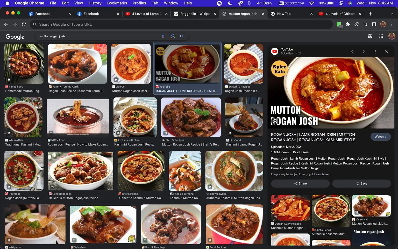Open the History menu in the menu bar
This screenshot has height=249, width=398.
[95, 3]
